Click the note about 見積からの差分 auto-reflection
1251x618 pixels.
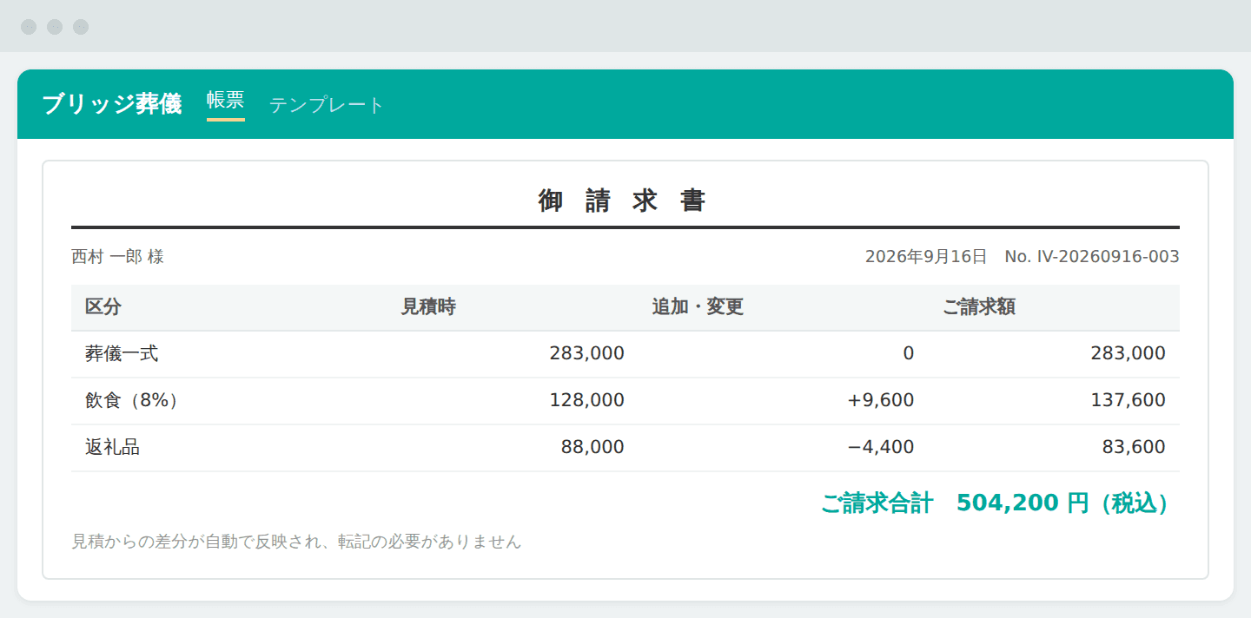296,542
